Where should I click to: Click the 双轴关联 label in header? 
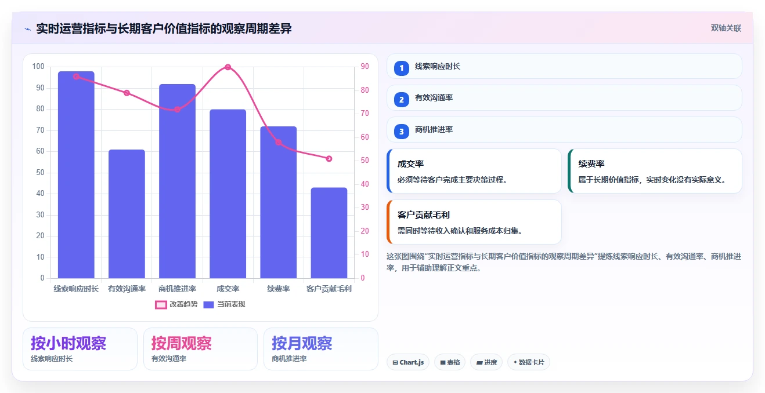726,28
